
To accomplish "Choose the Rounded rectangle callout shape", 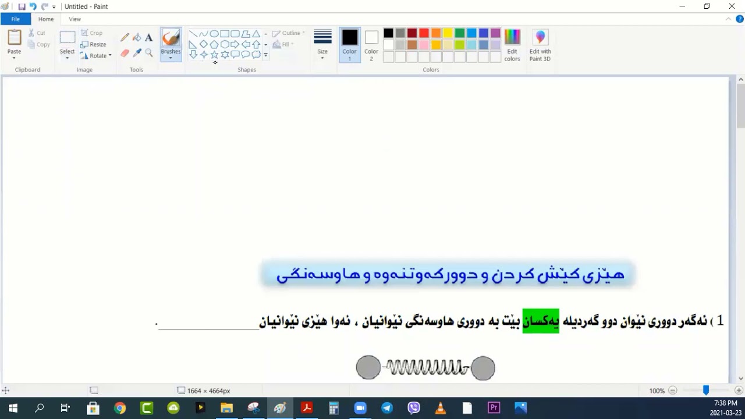I will click(x=235, y=55).
